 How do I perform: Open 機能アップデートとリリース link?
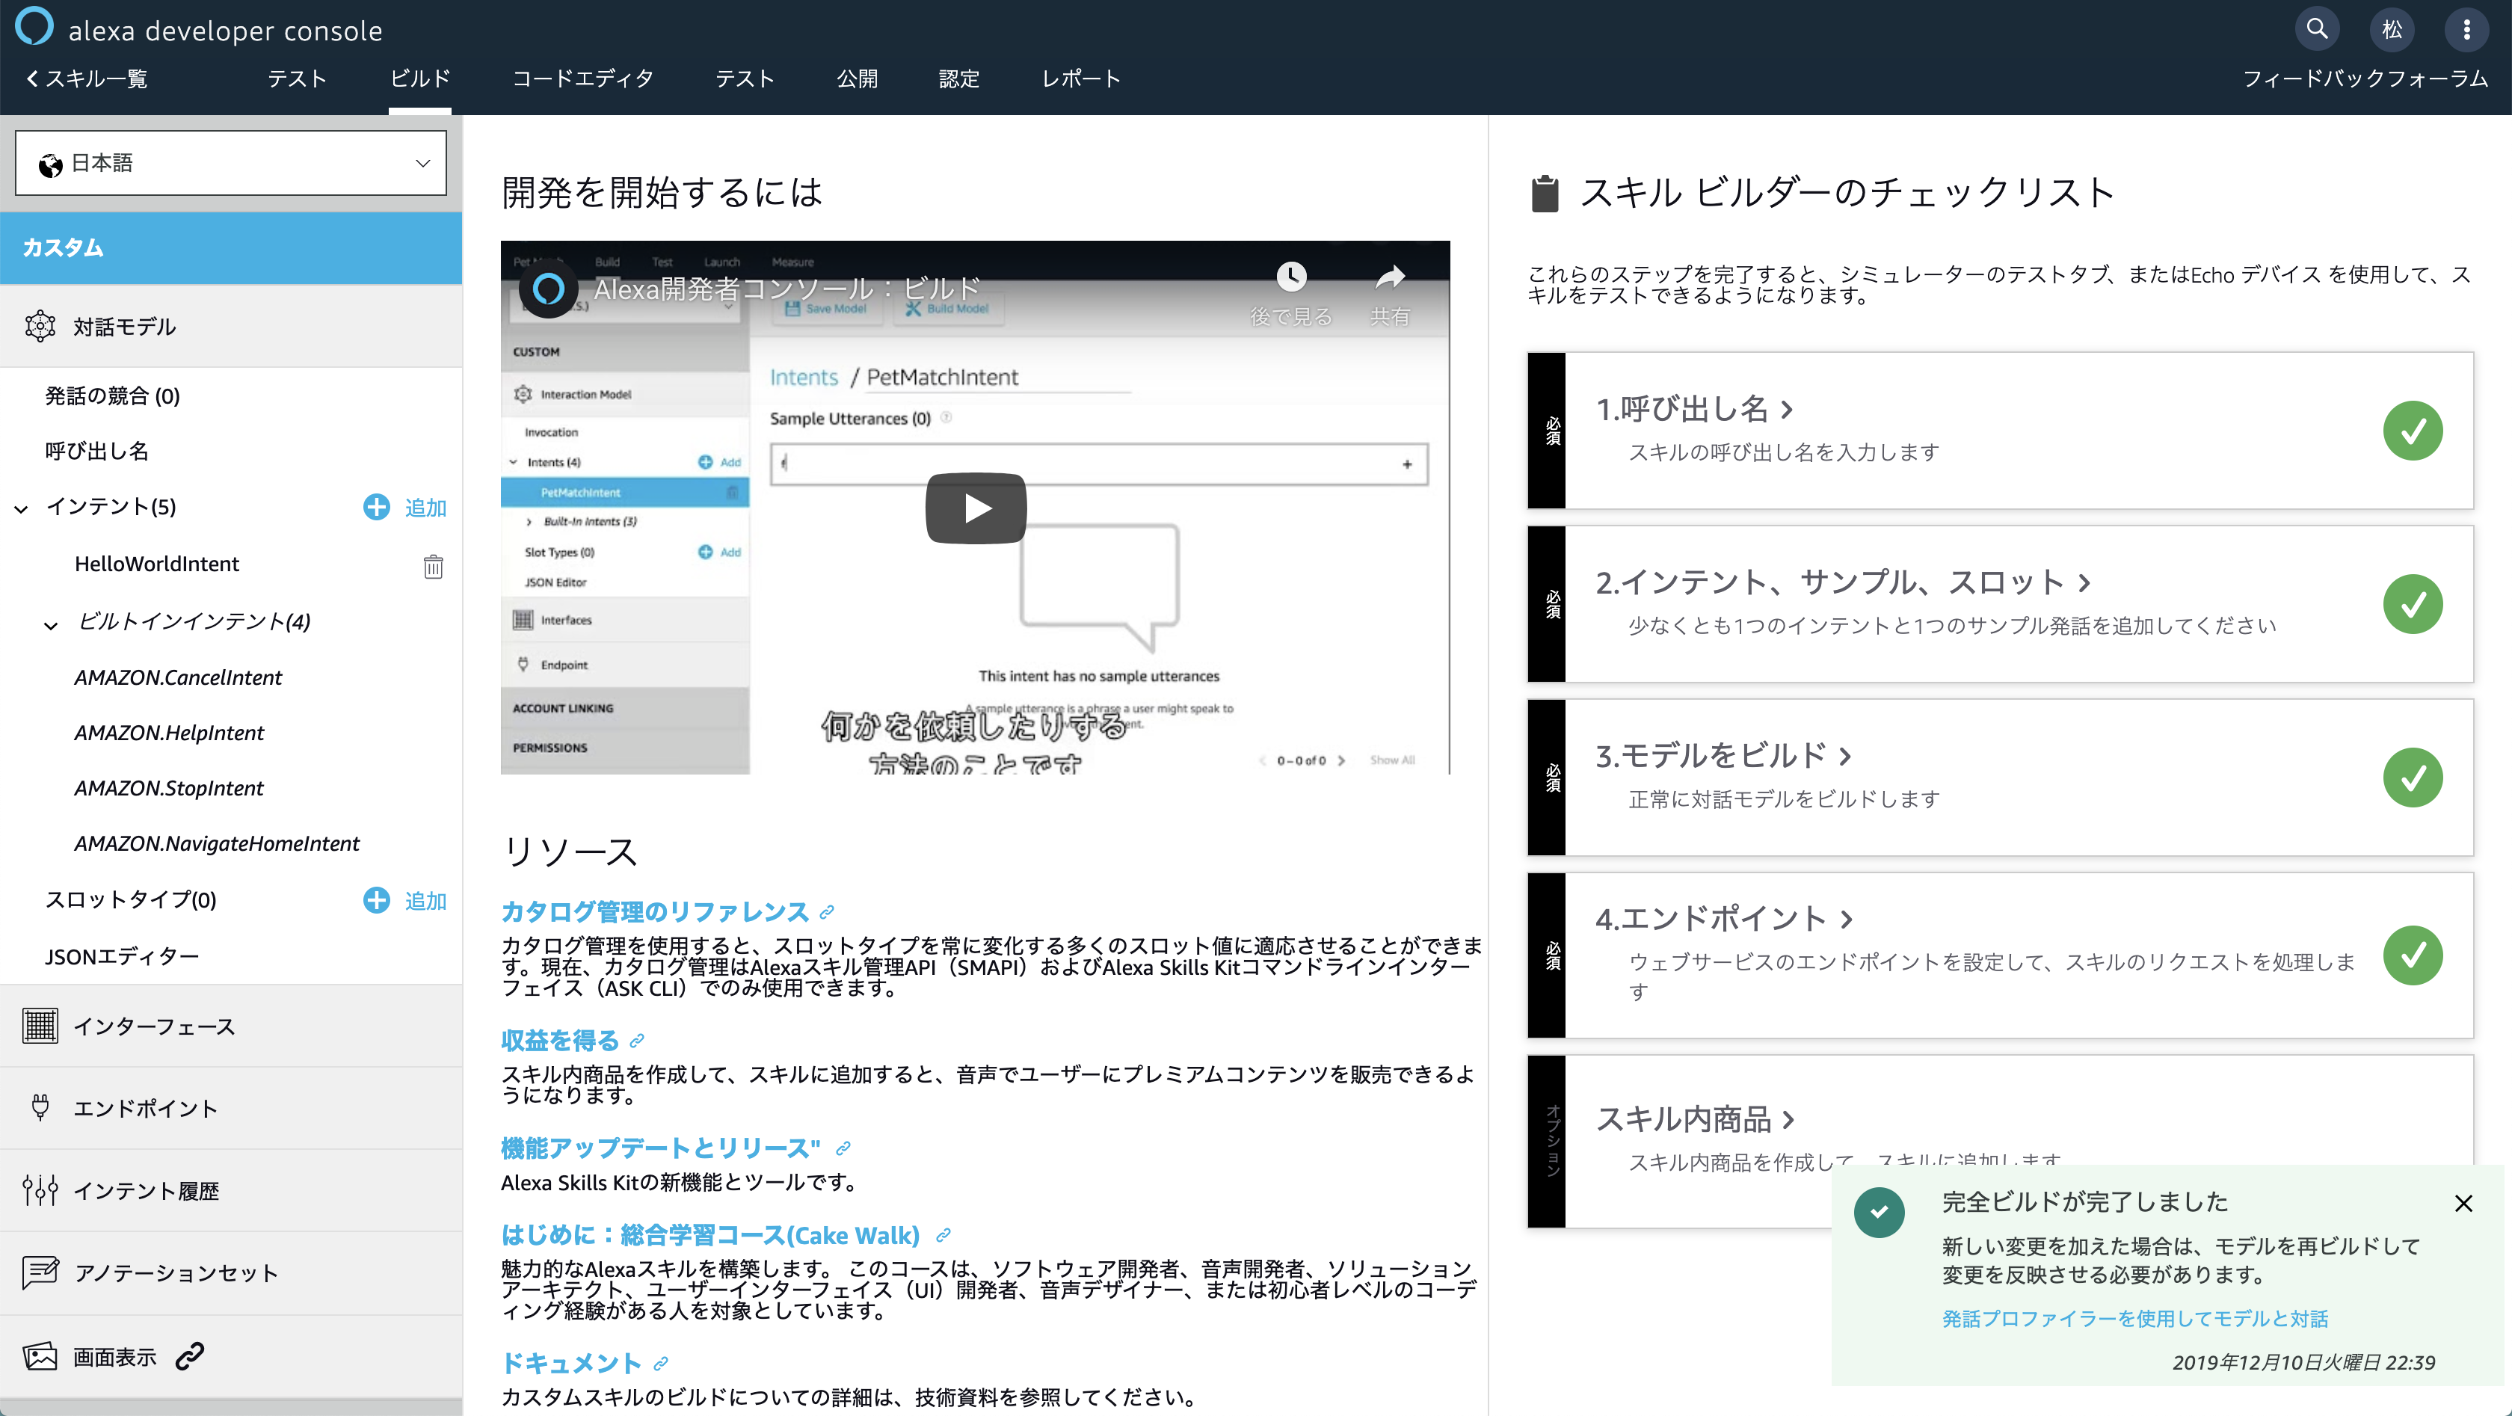(660, 1148)
